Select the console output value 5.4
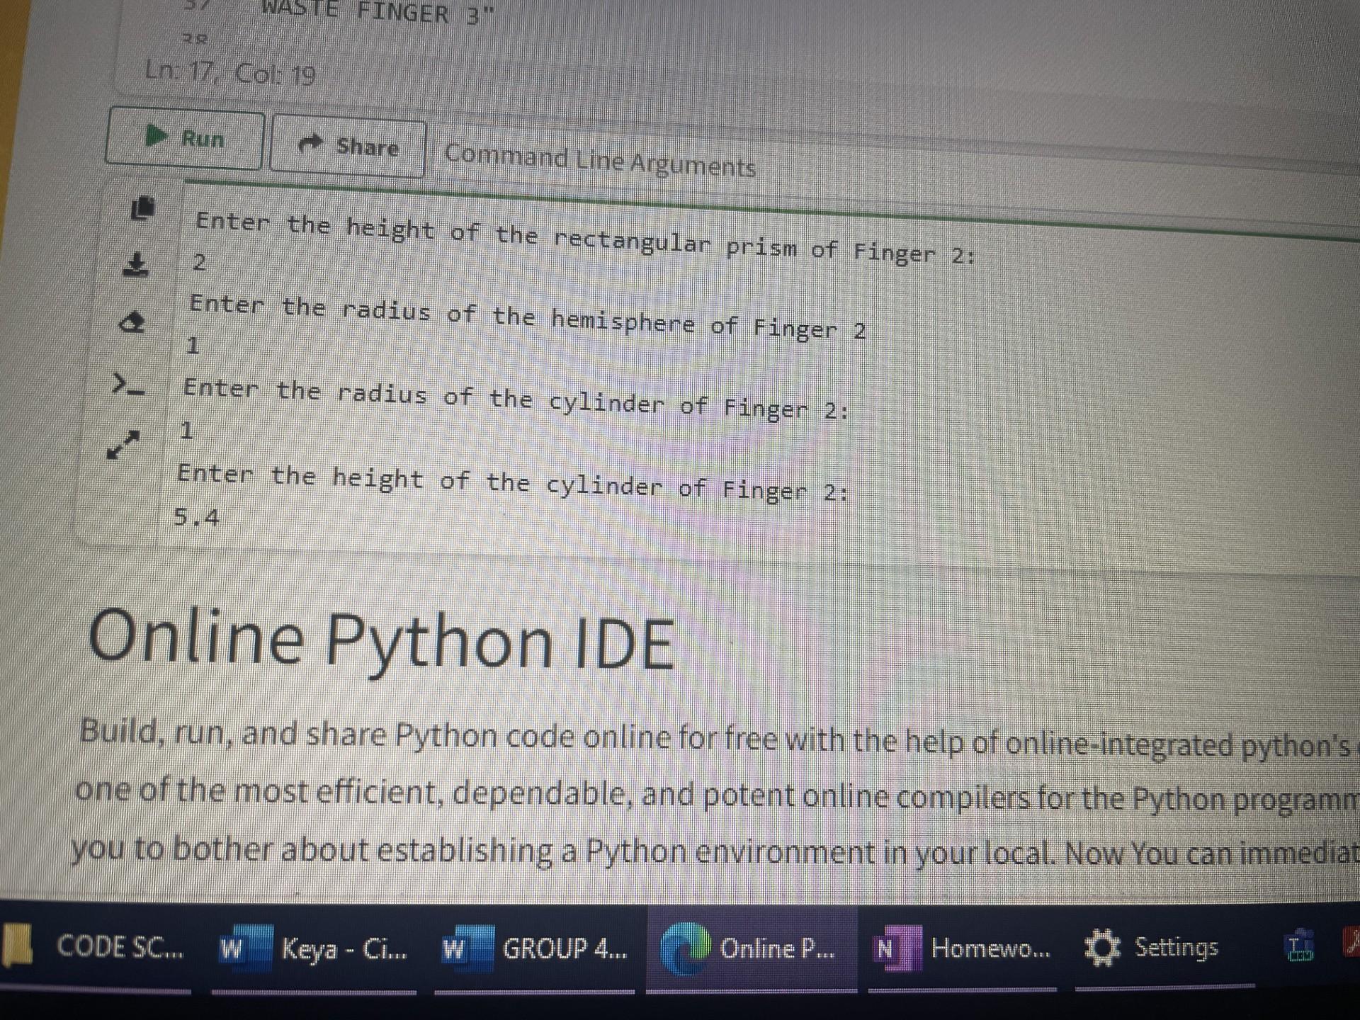This screenshot has height=1020, width=1360. pos(196,518)
